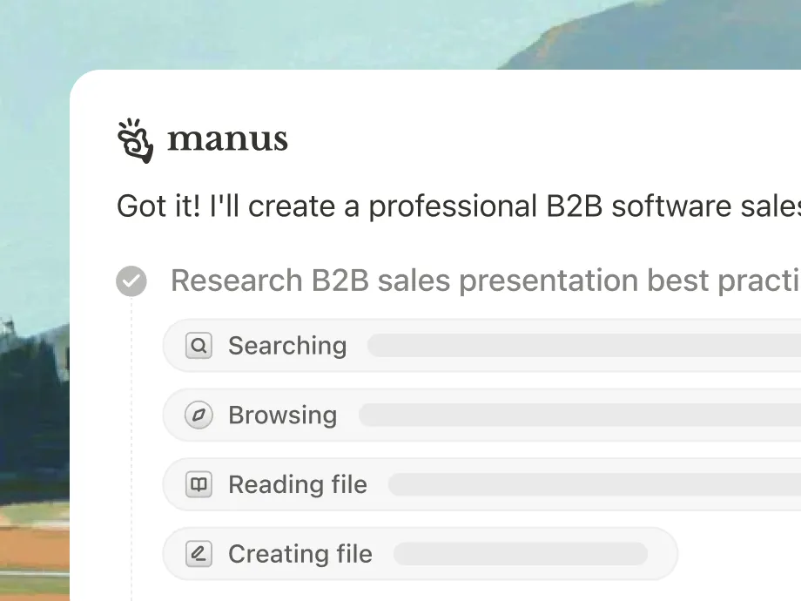Toggle the completed step checkmark circle
Viewport: 801px width, 601px height.
point(131,281)
